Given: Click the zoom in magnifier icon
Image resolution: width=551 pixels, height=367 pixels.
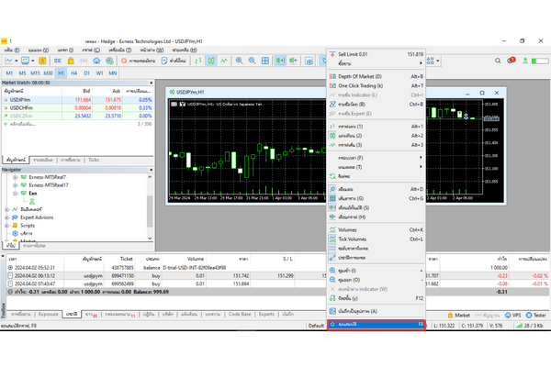Looking at the screenshot, I should [240, 60].
